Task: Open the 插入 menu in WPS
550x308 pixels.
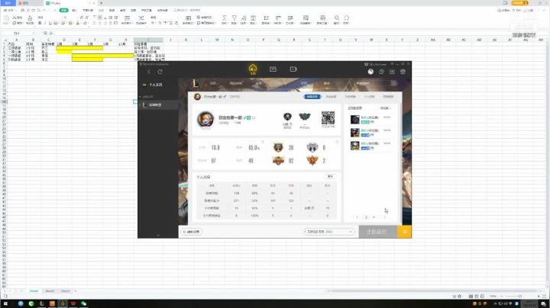Action: (74, 10)
